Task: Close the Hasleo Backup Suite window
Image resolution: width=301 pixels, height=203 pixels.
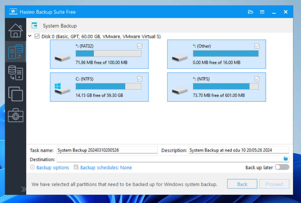Action: (x=286, y=12)
